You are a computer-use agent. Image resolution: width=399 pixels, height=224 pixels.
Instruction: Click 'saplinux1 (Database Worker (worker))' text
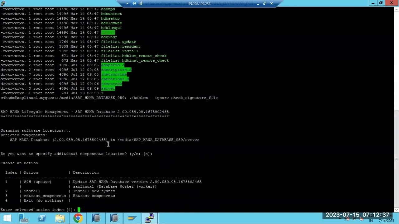click(115, 186)
